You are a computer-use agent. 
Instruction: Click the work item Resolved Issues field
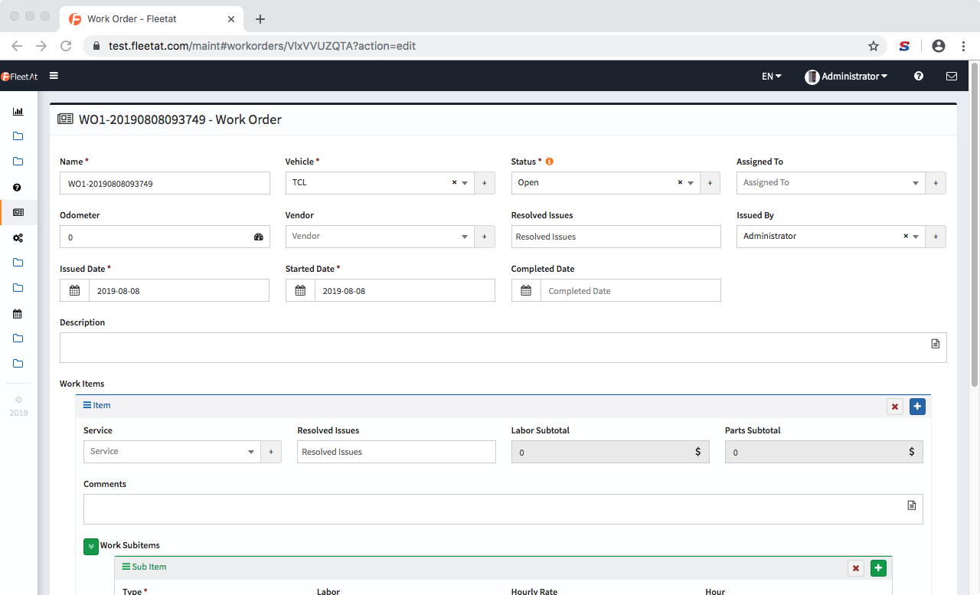pos(397,452)
